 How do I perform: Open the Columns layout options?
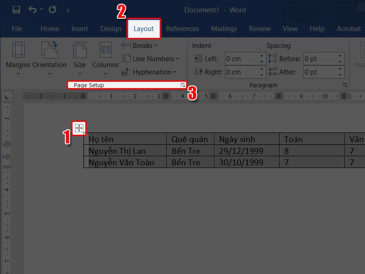[x=105, y=57]
